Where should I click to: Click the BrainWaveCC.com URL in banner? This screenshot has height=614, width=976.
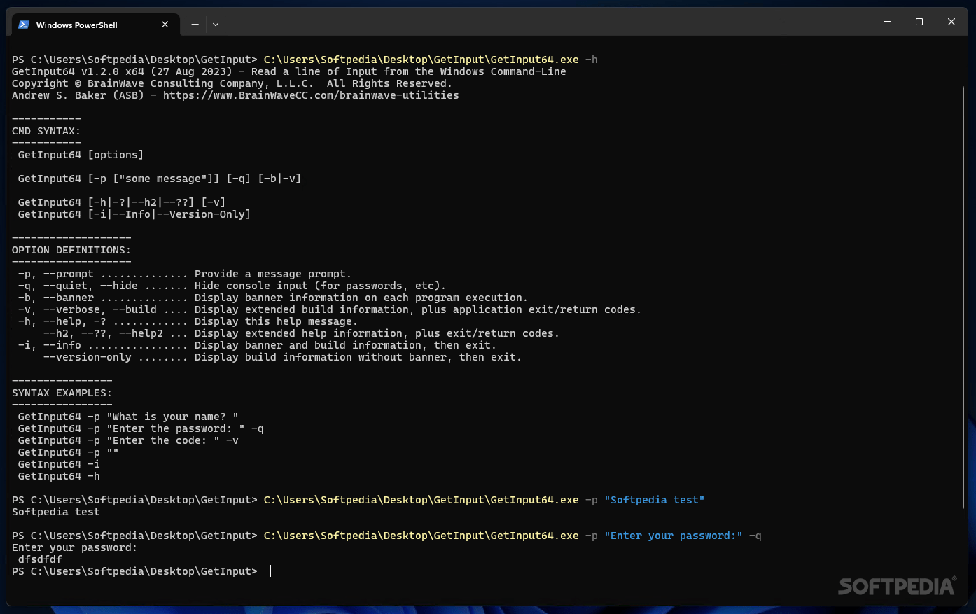tap(311, 95)
